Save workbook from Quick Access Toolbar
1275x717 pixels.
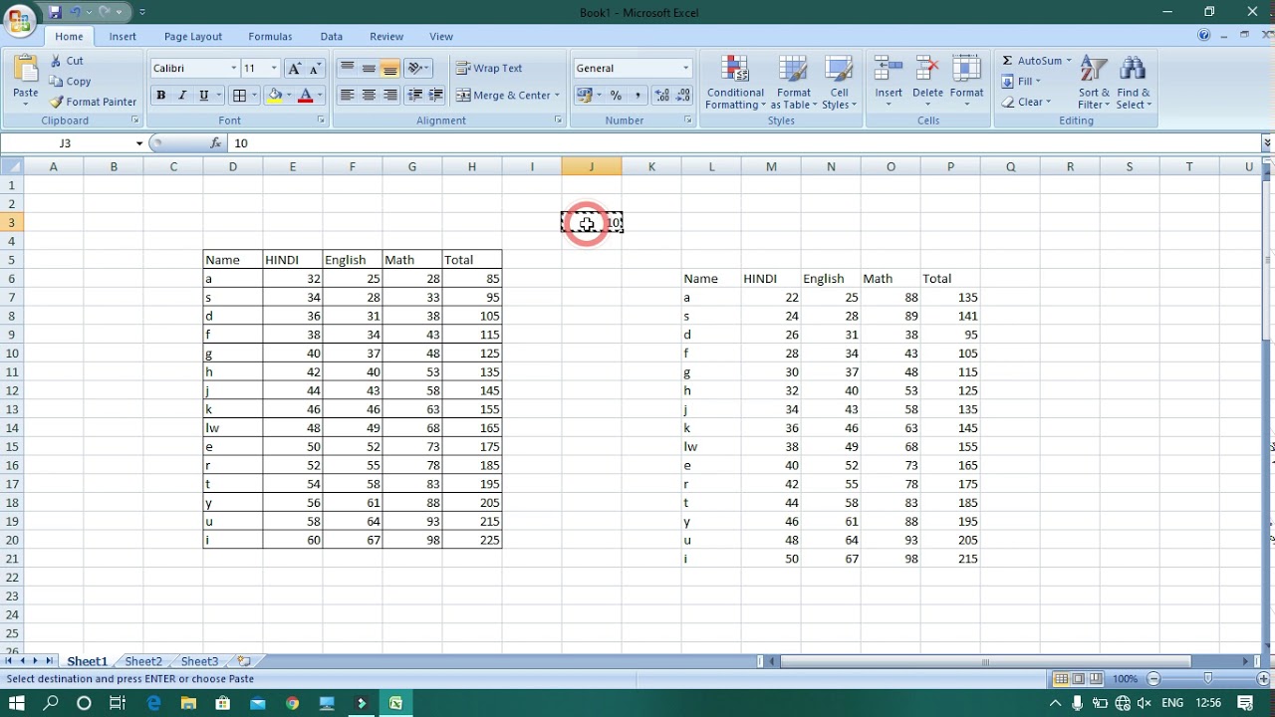pyautogui.click(x=55, y=12)
